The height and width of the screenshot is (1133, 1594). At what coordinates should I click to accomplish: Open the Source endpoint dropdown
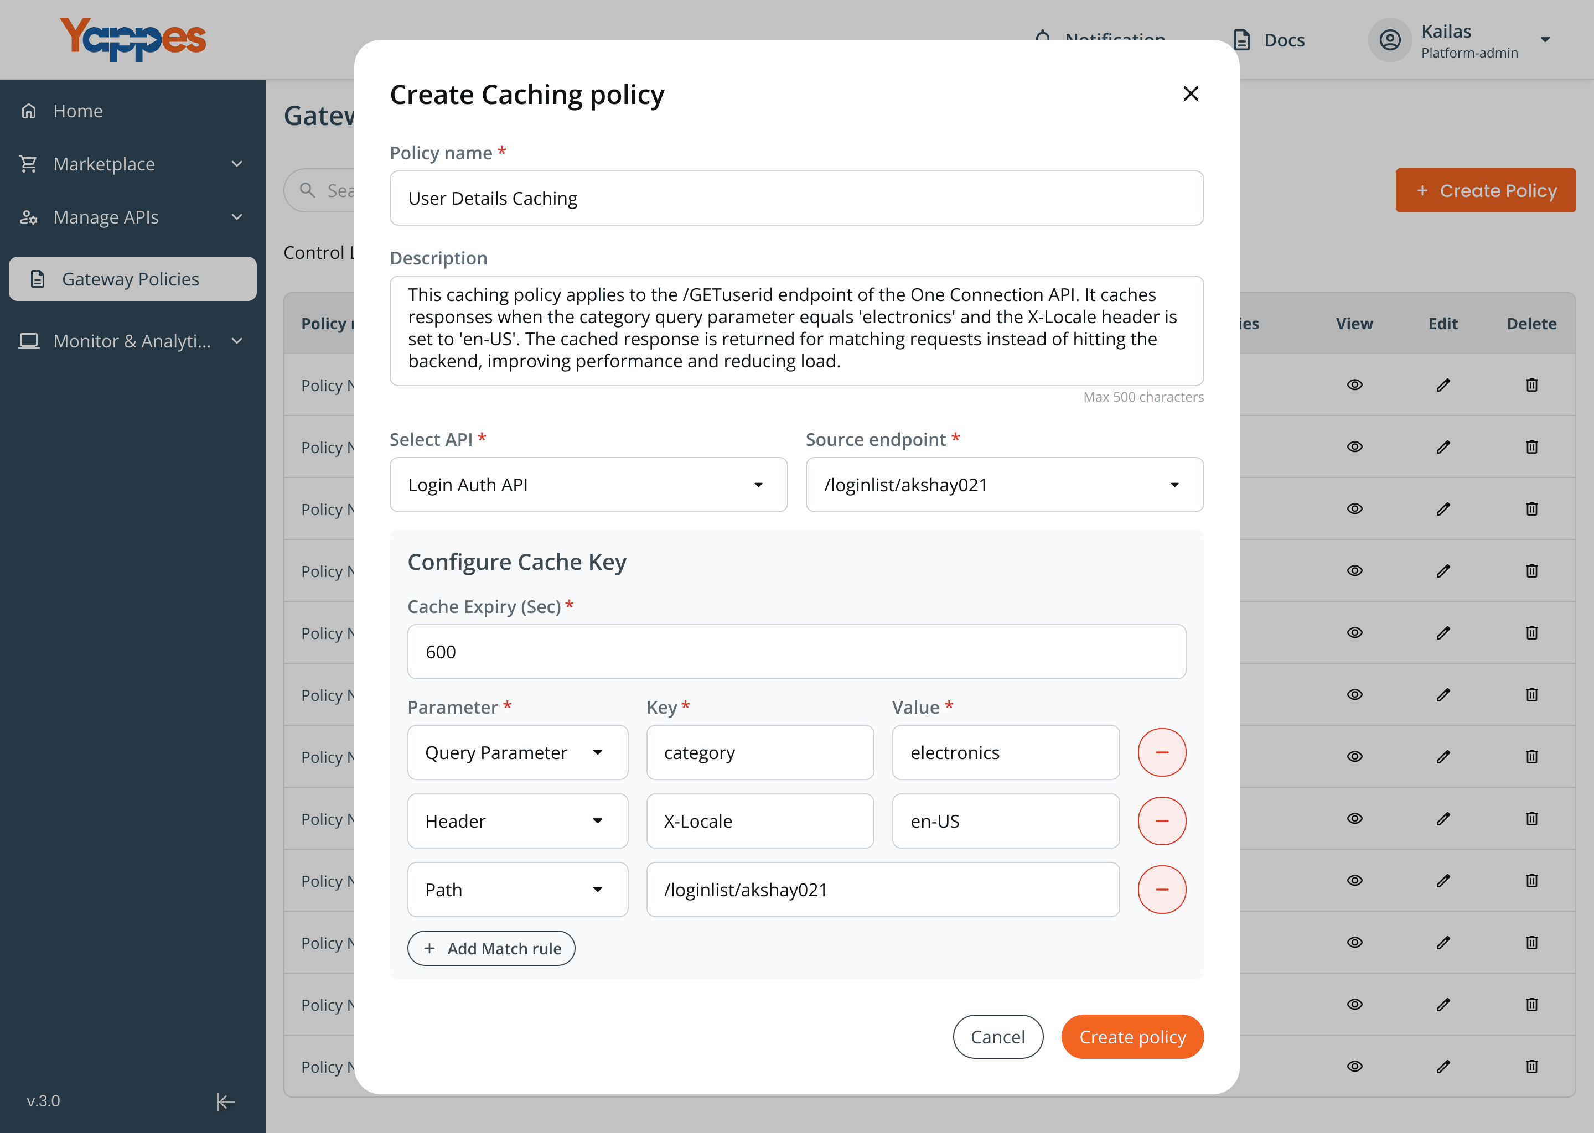tap(1005, 485)
